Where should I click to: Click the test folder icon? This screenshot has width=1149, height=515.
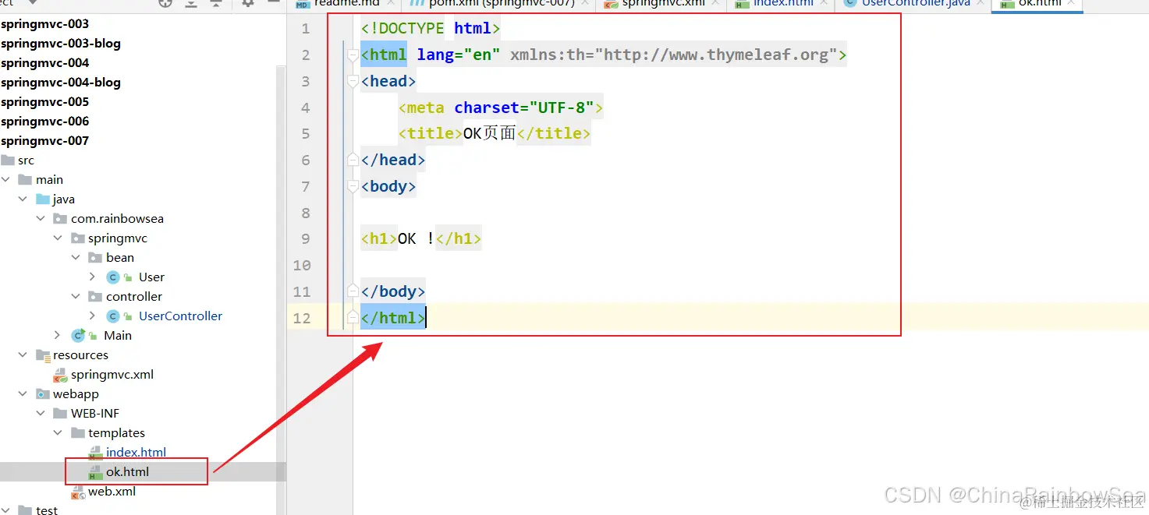coord(25,510)
